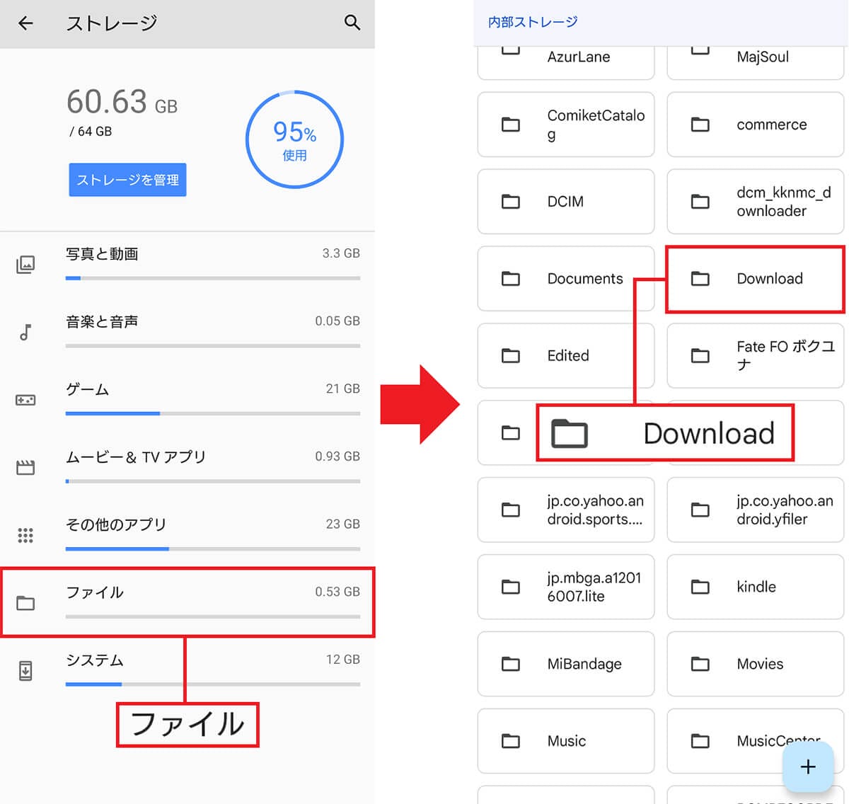Open the jp.co.yahoo.android.sports folder
This screenshot has height=804, width=849.
566,510
